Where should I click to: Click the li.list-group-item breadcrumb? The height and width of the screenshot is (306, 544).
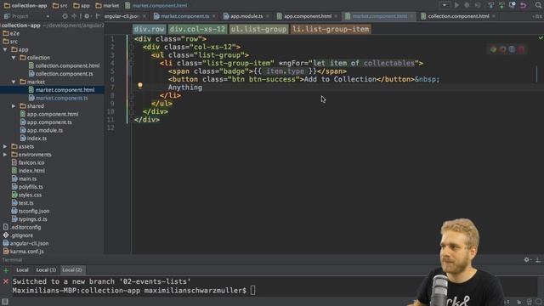coord(331,29)
